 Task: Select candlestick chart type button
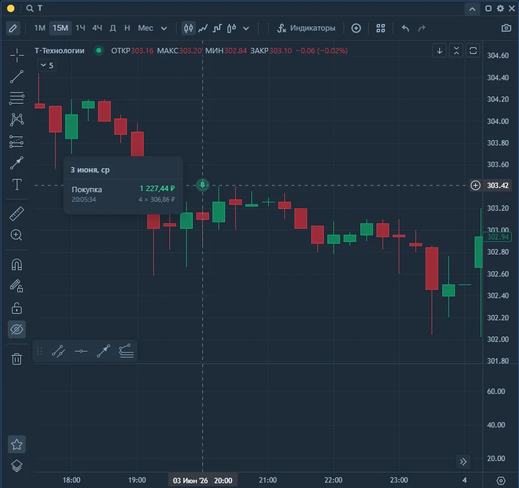pyautogui.click(x=189, y=28)
